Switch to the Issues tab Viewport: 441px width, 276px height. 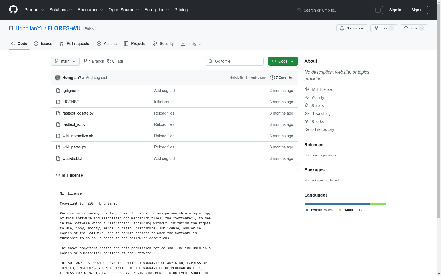pos(43,44)
